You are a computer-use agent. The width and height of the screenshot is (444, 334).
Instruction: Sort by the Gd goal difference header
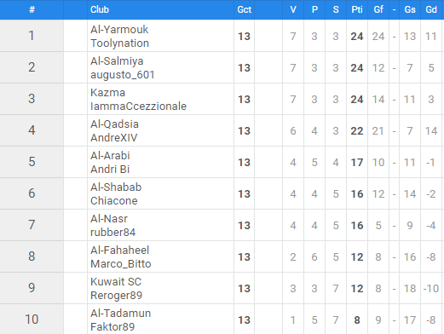coord(431,9)
